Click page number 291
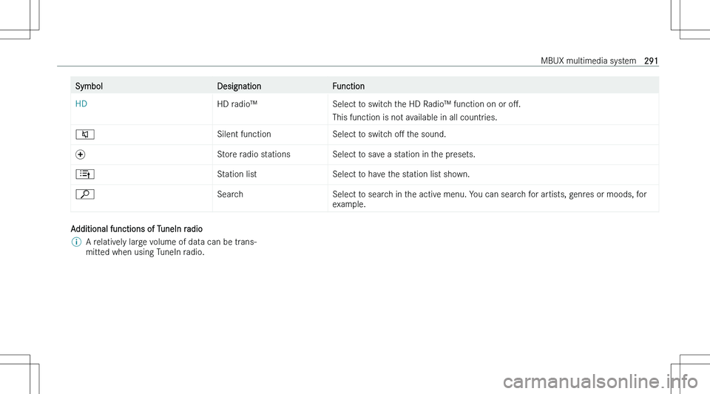Viewport: 710px width, 394px height. click(651, 61)
